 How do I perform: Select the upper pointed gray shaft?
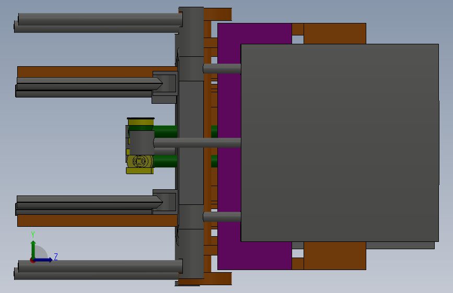point(89,83)
